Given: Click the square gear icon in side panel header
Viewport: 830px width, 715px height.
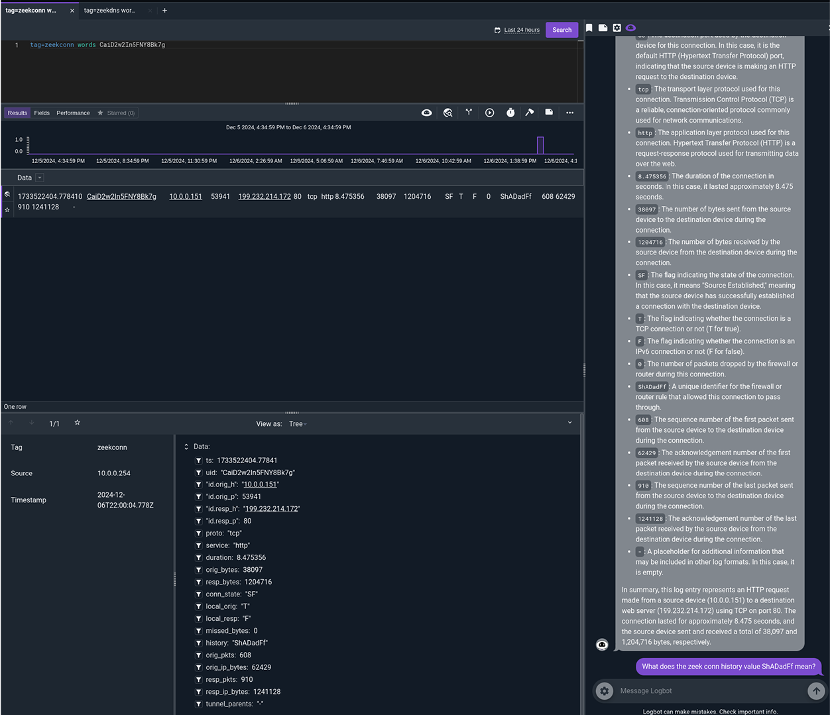Looking at the screenshot, I should point(617,28).
